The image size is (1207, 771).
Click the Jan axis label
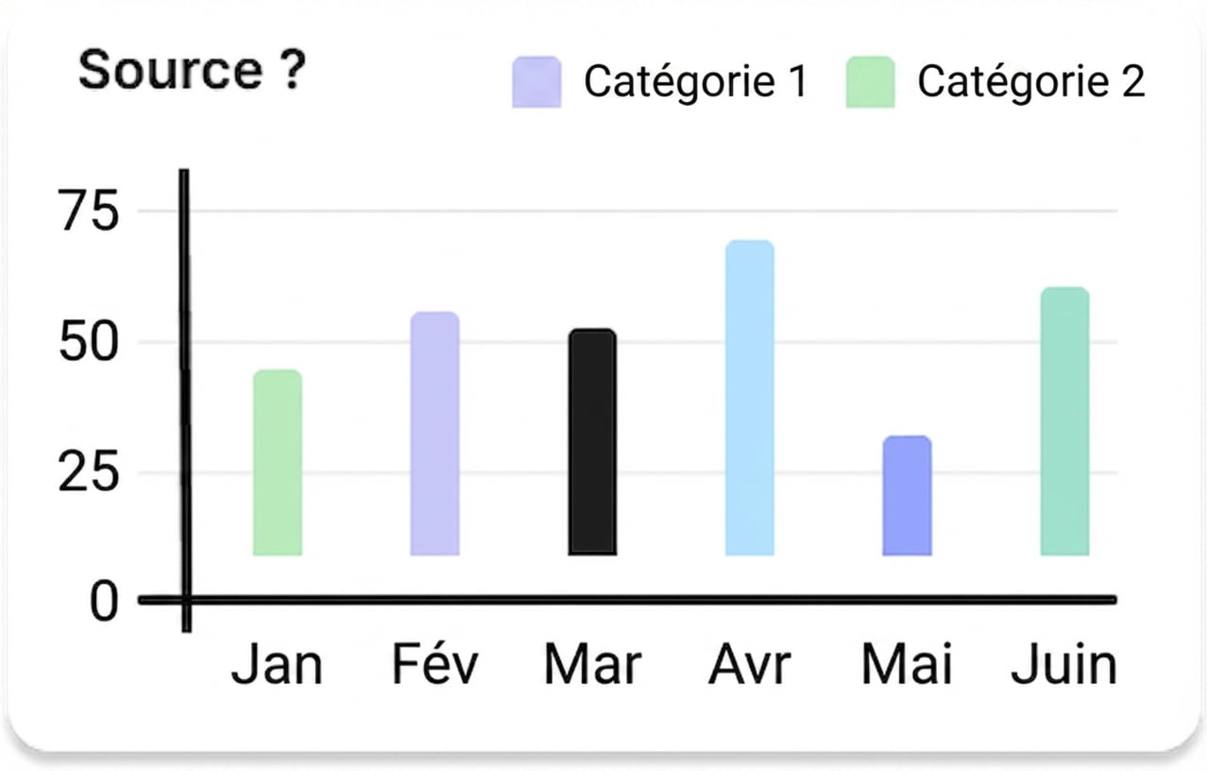click(277, 665)
